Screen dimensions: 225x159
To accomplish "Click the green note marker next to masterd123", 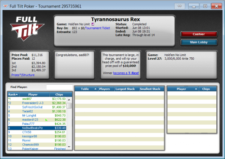I will point(46,120).
